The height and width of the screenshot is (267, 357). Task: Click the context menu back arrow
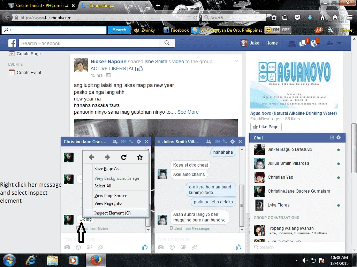(91, 157)
